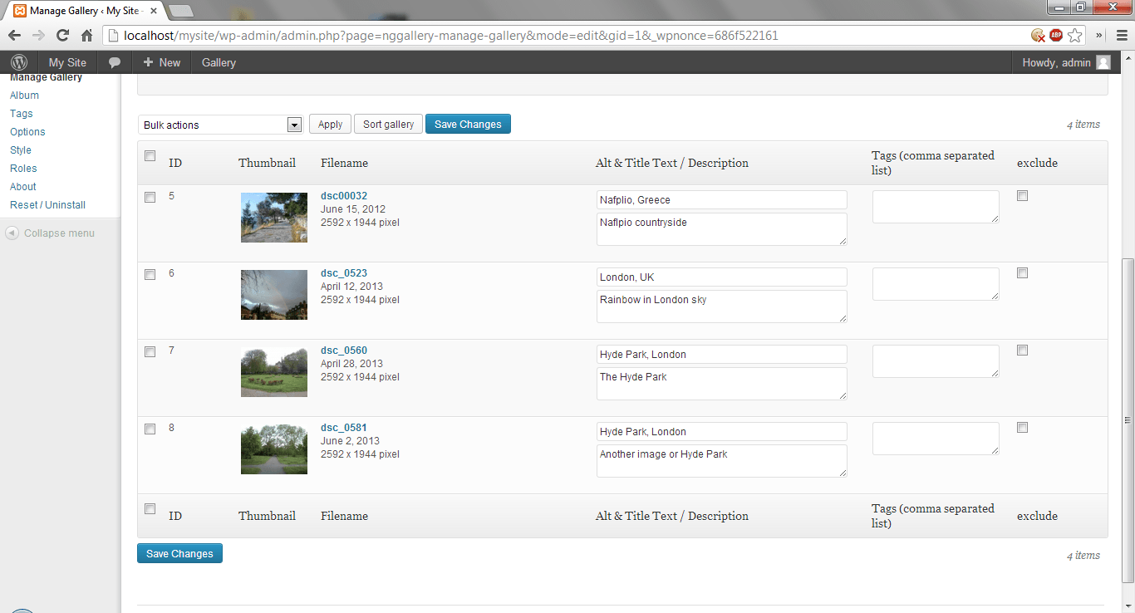Click the Adblock Plus extension icon
Viewport: 1135px width, 613px height.
coord(1056,36)
